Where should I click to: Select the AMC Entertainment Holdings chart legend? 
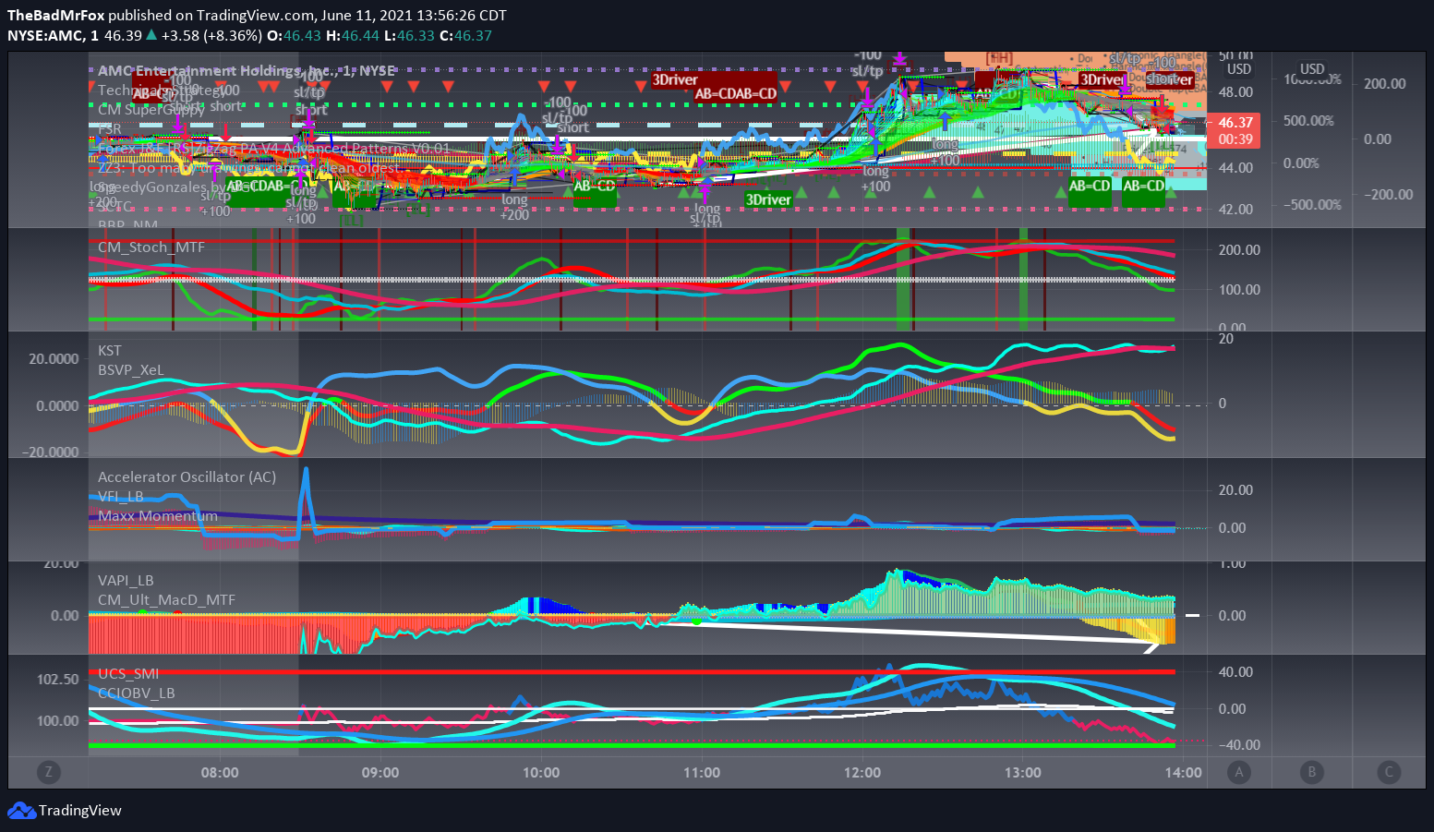pyautogui.click(x=247, y=70)
